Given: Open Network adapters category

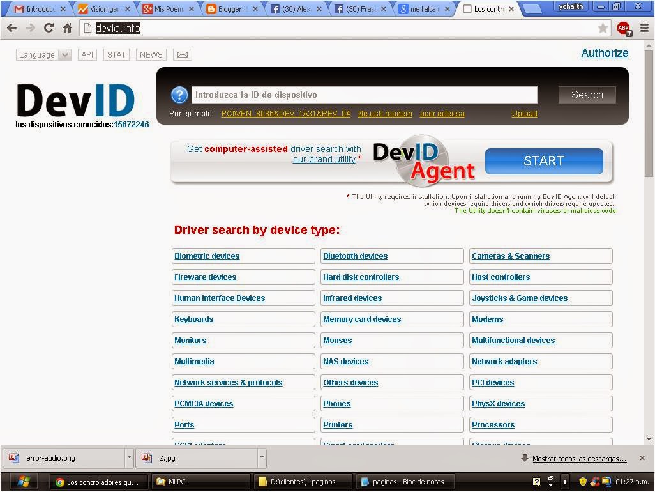Looking at the screenshot, I should 504,362.
